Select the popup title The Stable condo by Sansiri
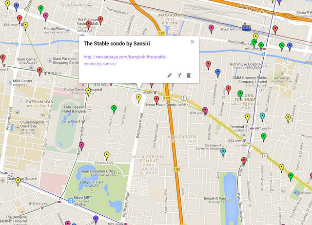The width and height of the screenshot is (312, 225). (117, 43)
